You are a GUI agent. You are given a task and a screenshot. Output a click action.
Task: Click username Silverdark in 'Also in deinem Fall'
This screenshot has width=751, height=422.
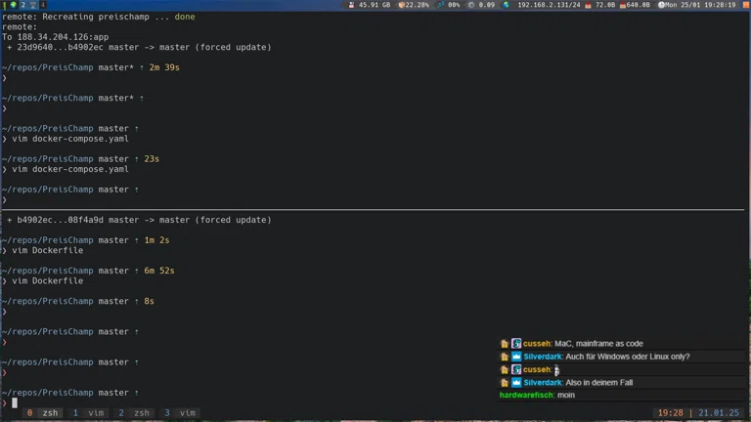coord(542,383)
